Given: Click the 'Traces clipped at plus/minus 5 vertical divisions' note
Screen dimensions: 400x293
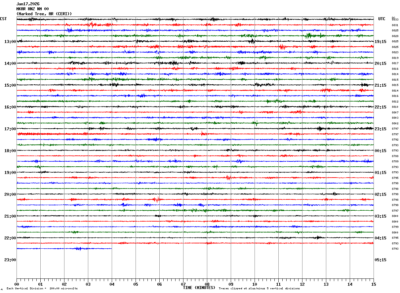Looking at the screenshot, I should pyautogui.click(x=259, y=289).
